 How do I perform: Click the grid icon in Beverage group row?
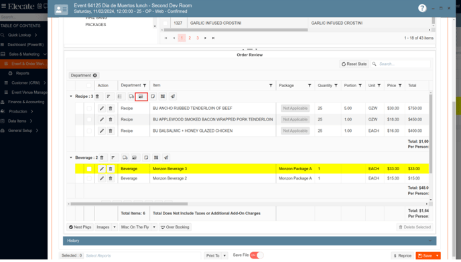click(156, 158)
